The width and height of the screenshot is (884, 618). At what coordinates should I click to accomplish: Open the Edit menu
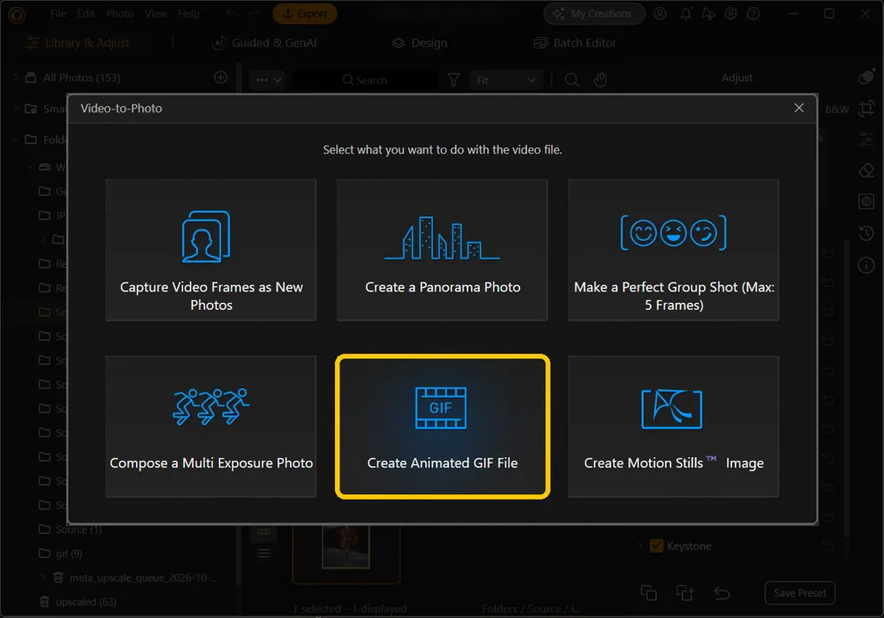click(x=86, y=13)
